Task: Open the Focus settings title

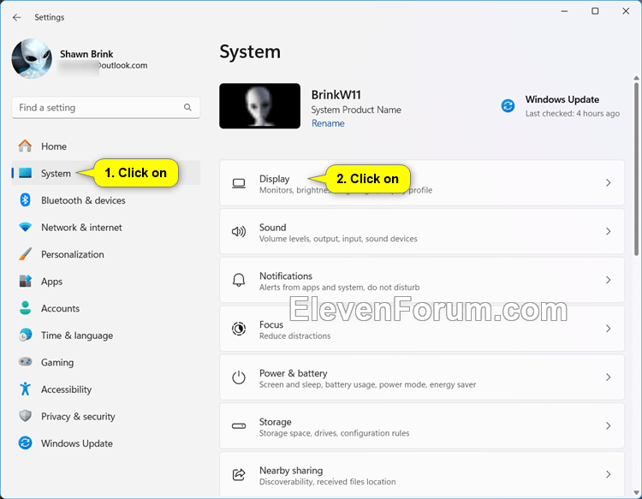Action: pos(271,324)
